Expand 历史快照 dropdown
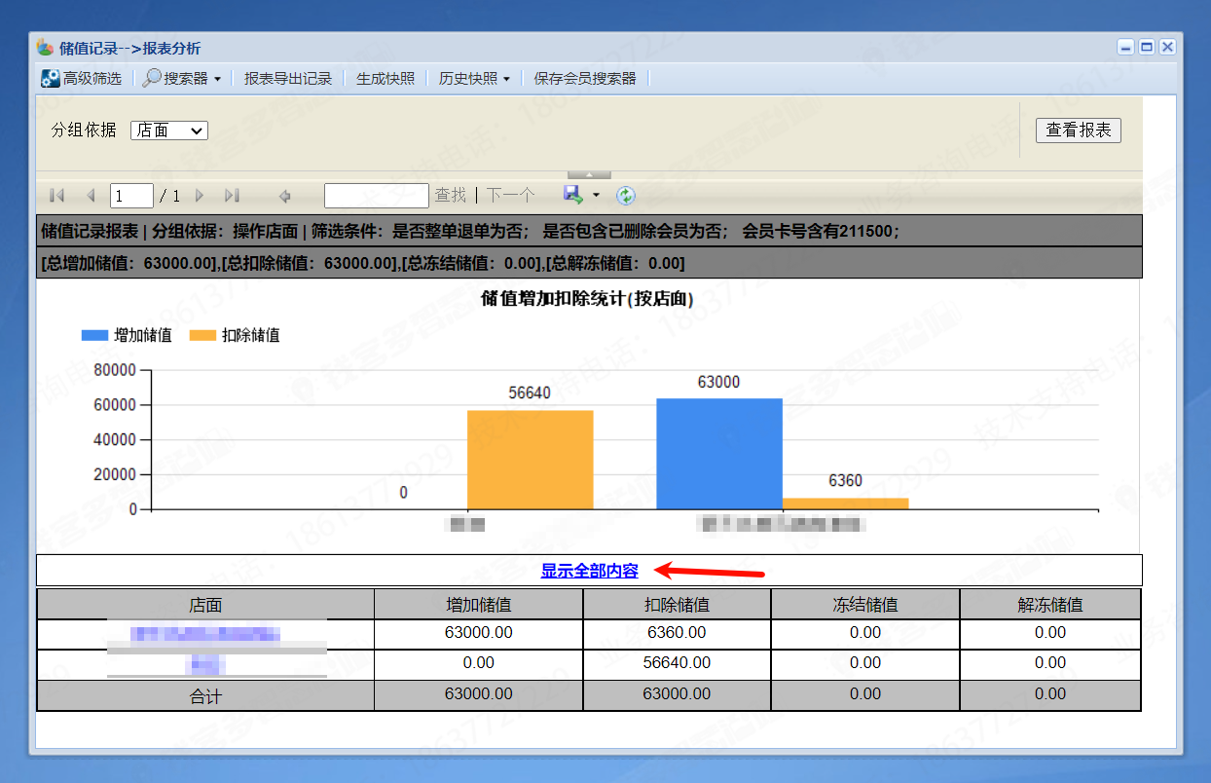The image size is (1211, 783). click(x=474, y=78)
